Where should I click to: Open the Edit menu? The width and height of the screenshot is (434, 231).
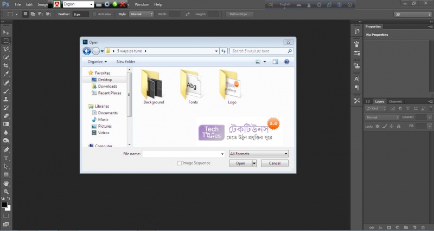point(29,4)
